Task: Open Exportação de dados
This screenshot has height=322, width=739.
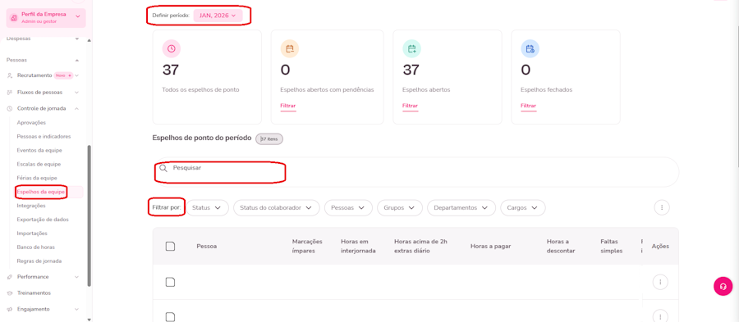Action: pyautogui.click(x=43, y=219)
